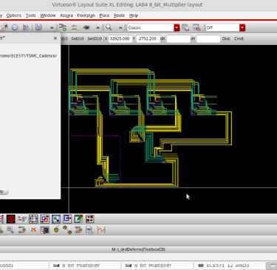
Task: Click the red explosion probe icon
Action: click(33, 230)
